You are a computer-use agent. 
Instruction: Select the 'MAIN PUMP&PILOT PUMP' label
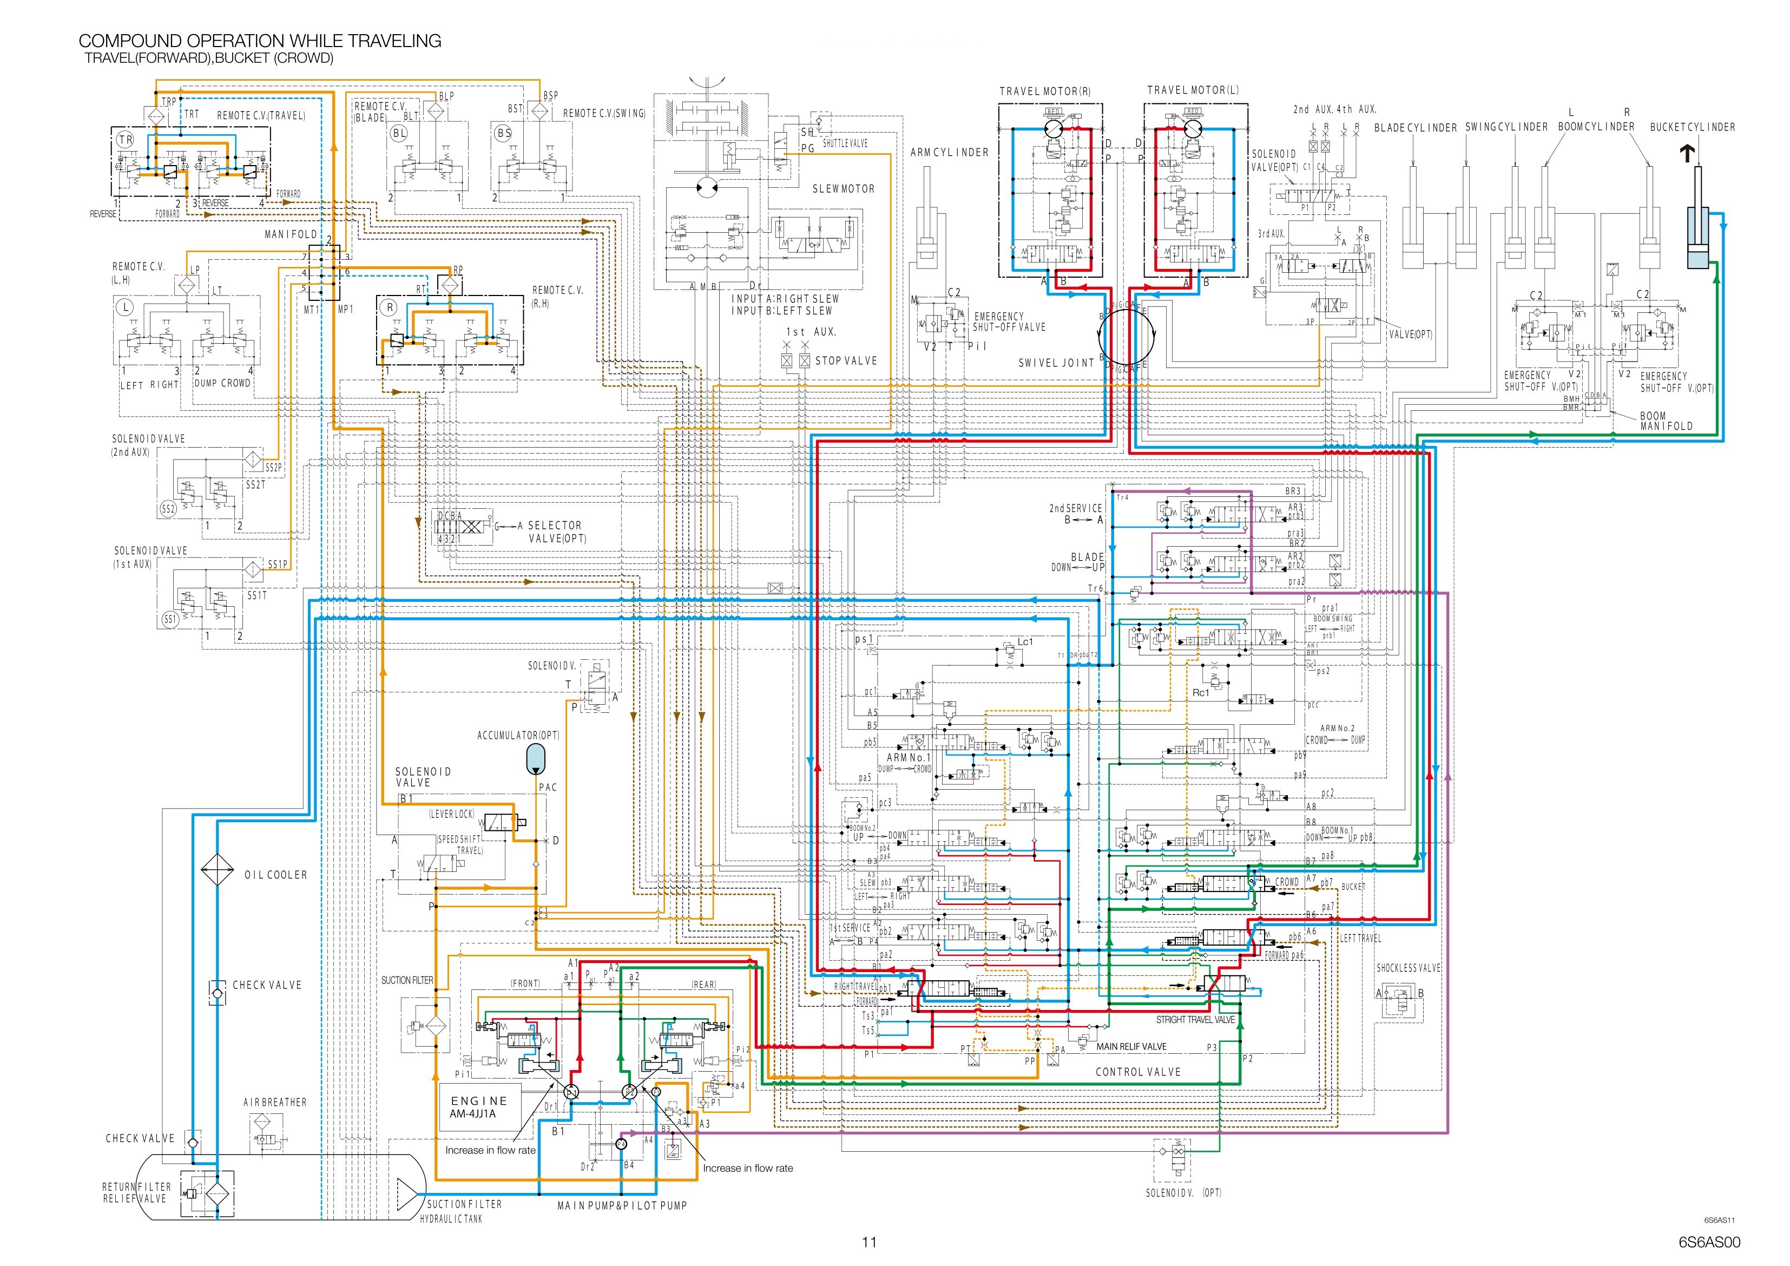coord(622,1206)
